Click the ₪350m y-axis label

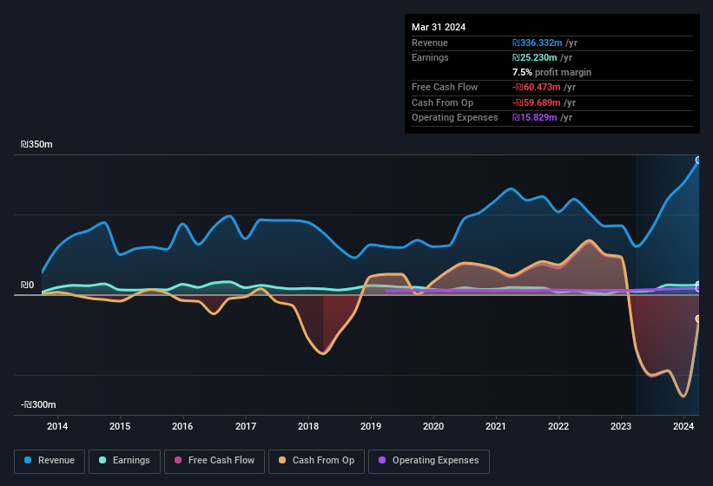(x=37, y=145)
